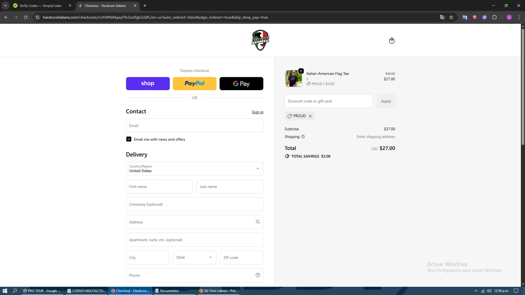Click the volume icon in system tray
Screen dimensions: 525x295
[489, 291]
